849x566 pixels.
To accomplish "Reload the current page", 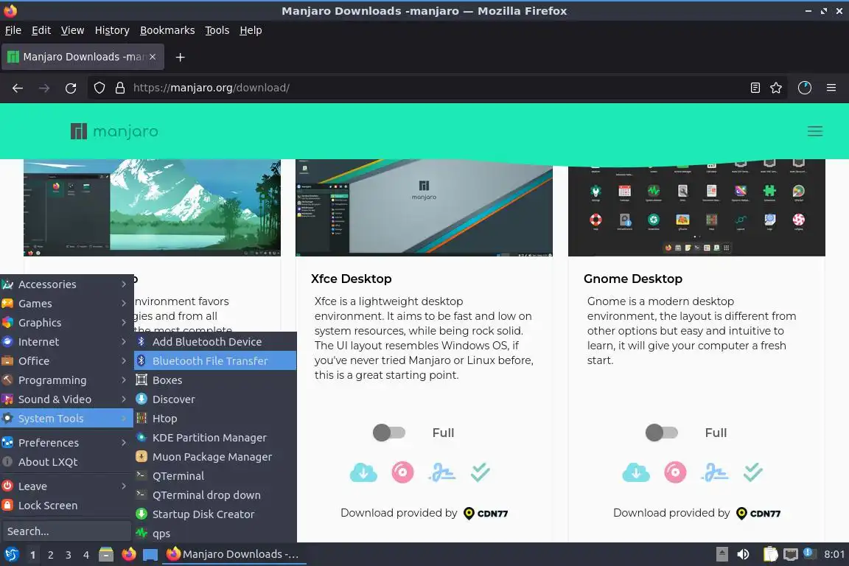I will (x=71, y=88).
